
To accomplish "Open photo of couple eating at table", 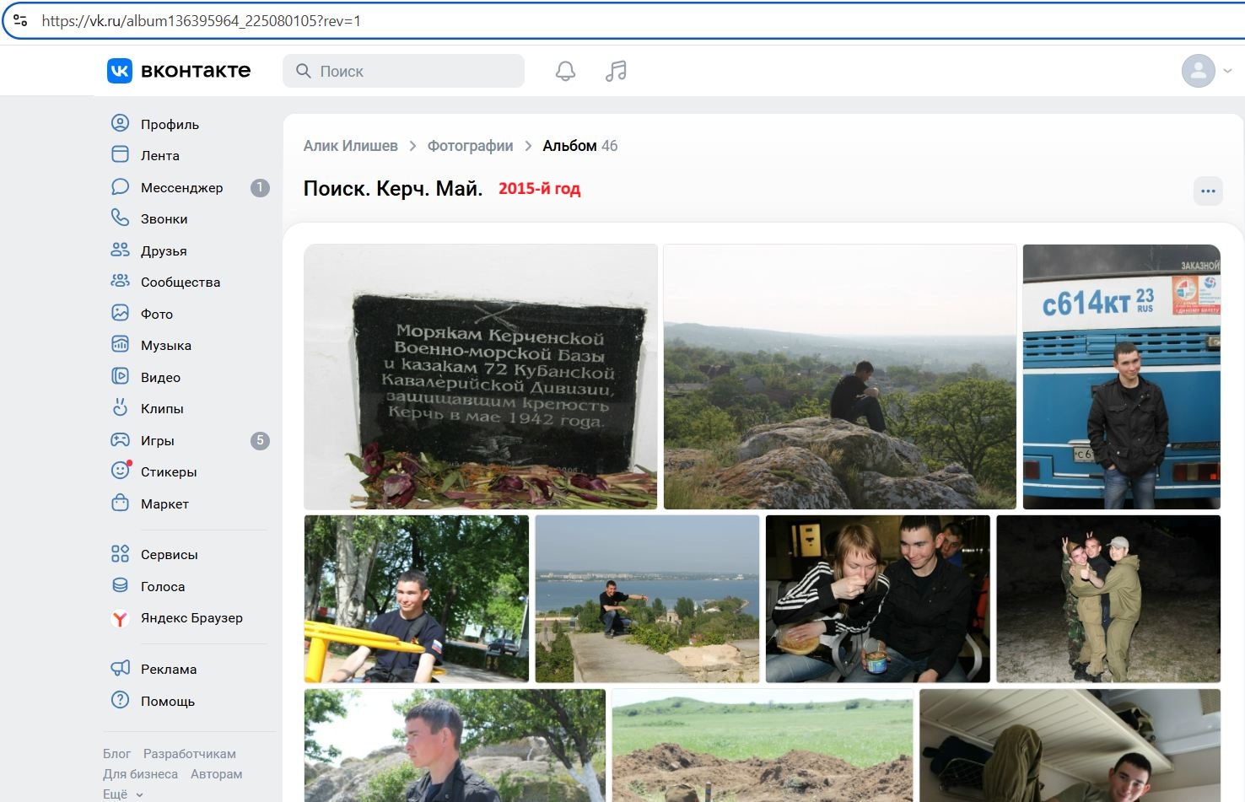I will coord(878,599).
